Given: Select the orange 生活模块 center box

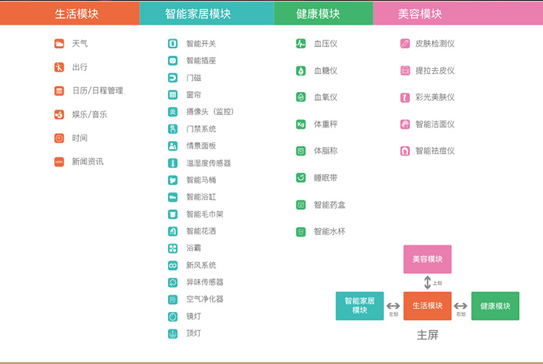Looking at the screenshot, I should click(427, 306).
